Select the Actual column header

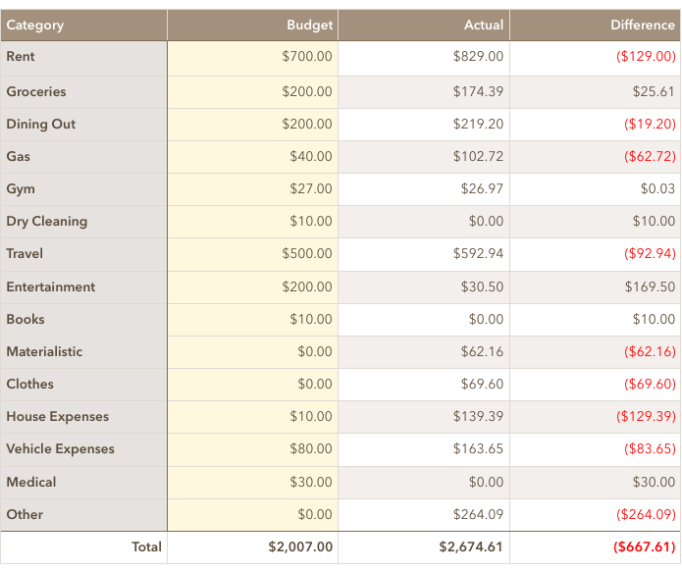click(424, 26)
